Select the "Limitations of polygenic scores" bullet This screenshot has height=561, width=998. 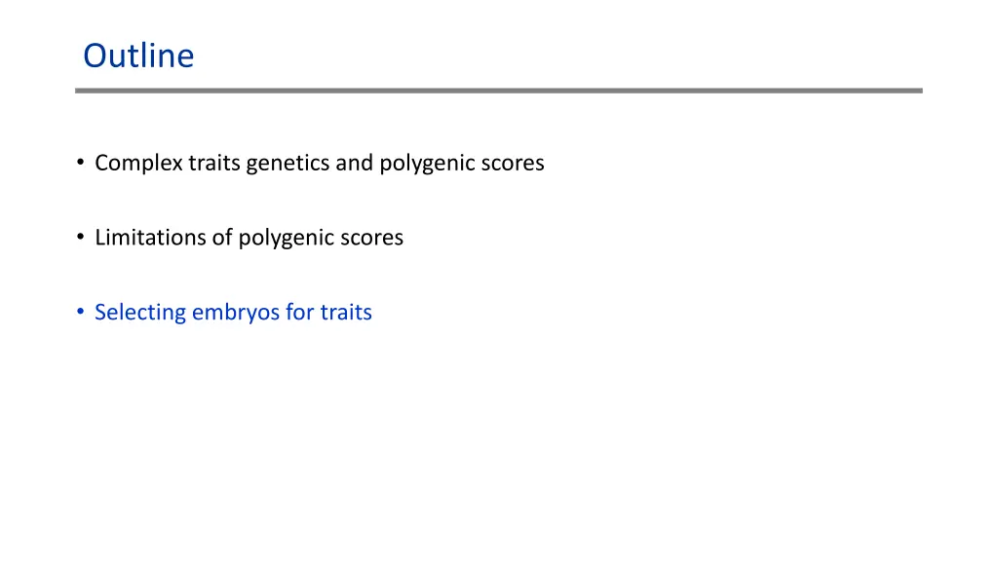tap(249, 237)
